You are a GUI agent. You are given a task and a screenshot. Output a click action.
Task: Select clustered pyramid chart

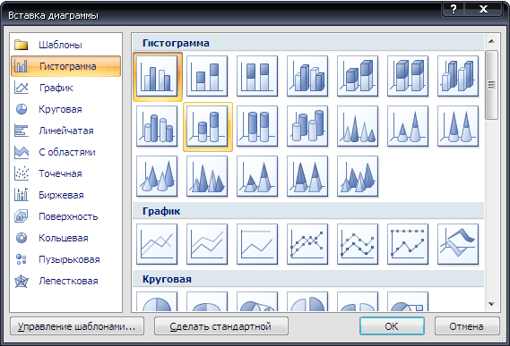pos(207,176)
